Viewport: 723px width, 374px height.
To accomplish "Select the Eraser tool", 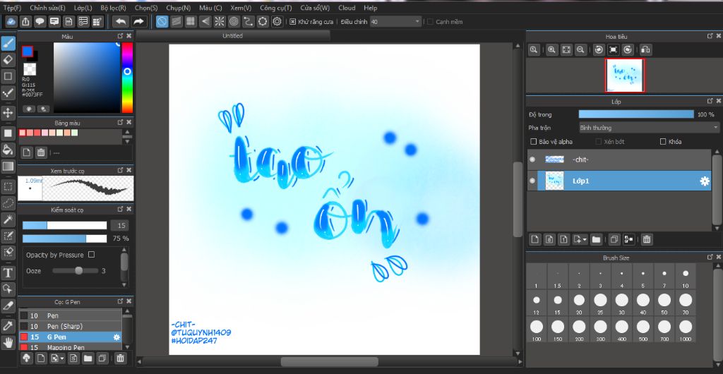I will [x=8, y=60].
